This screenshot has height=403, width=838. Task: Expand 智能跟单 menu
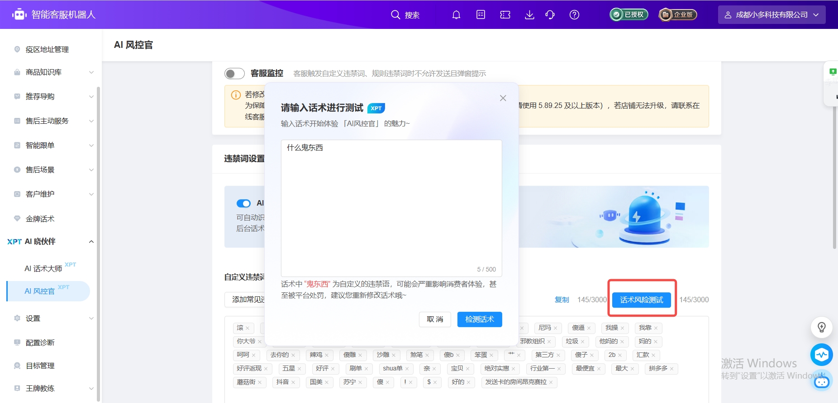click(91, 145)
